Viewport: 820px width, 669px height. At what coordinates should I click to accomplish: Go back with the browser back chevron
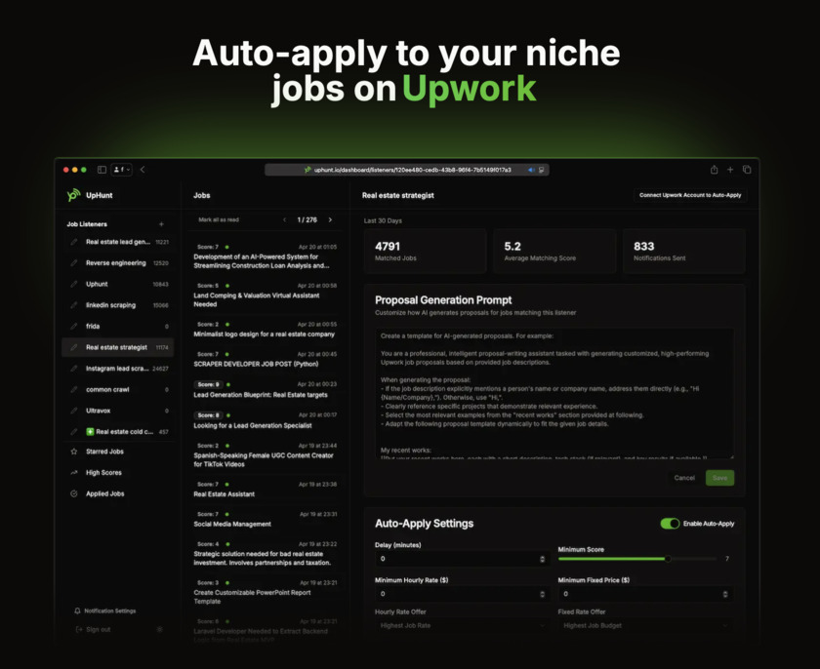(143, 170)
